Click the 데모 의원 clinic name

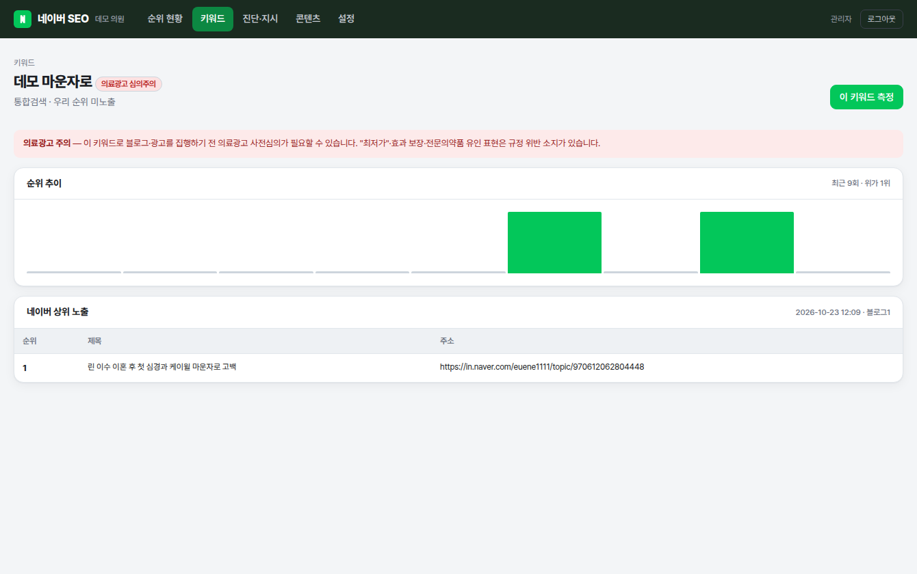click(109, 19)
